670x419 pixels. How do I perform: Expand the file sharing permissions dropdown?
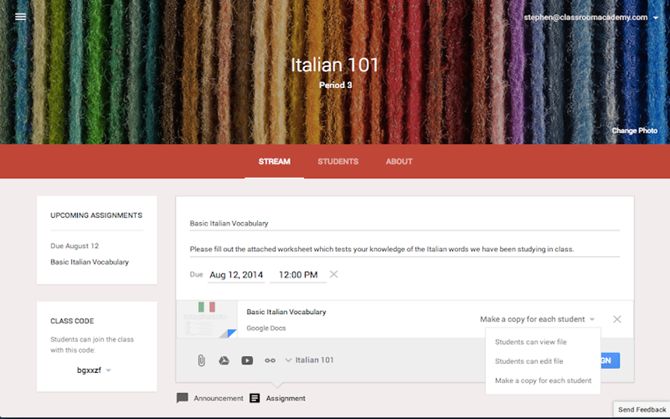coord(591,319)
